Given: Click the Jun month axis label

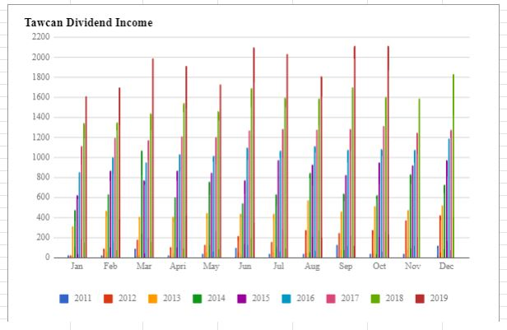Looking at the screenshot, I should point(245,267).
